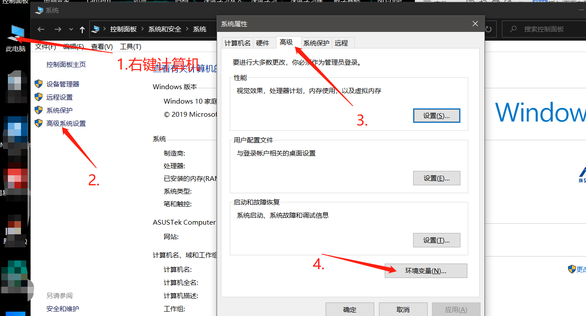Click the 工作组: label

click(174, 309)
